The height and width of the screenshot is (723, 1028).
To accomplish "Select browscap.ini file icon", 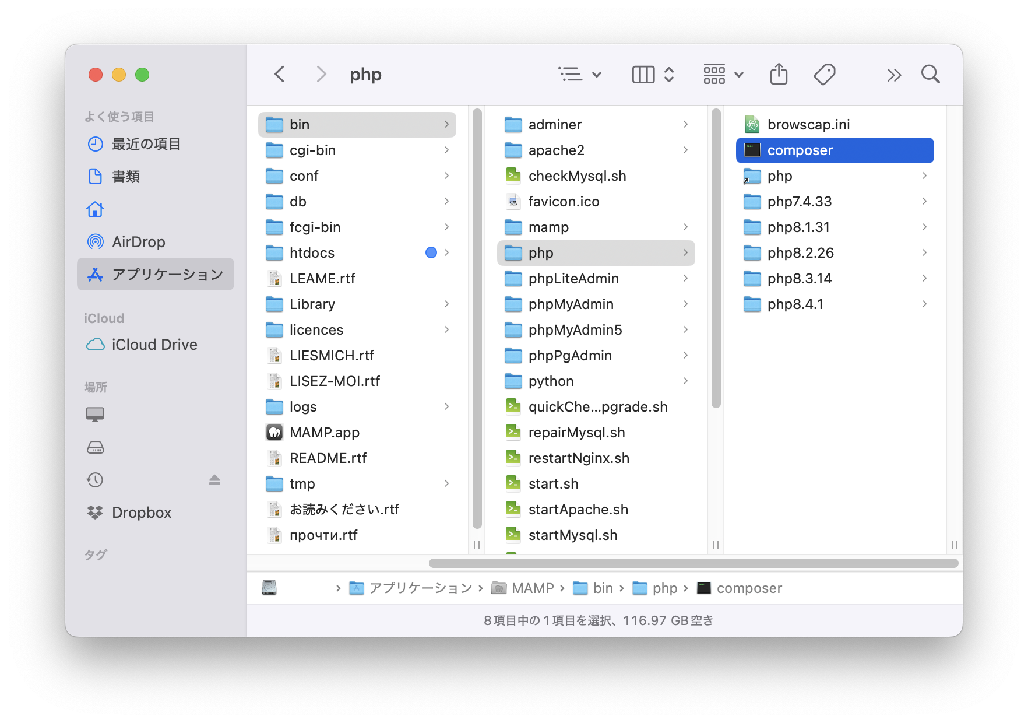I will pyautogui.click(x=752, y=124).
